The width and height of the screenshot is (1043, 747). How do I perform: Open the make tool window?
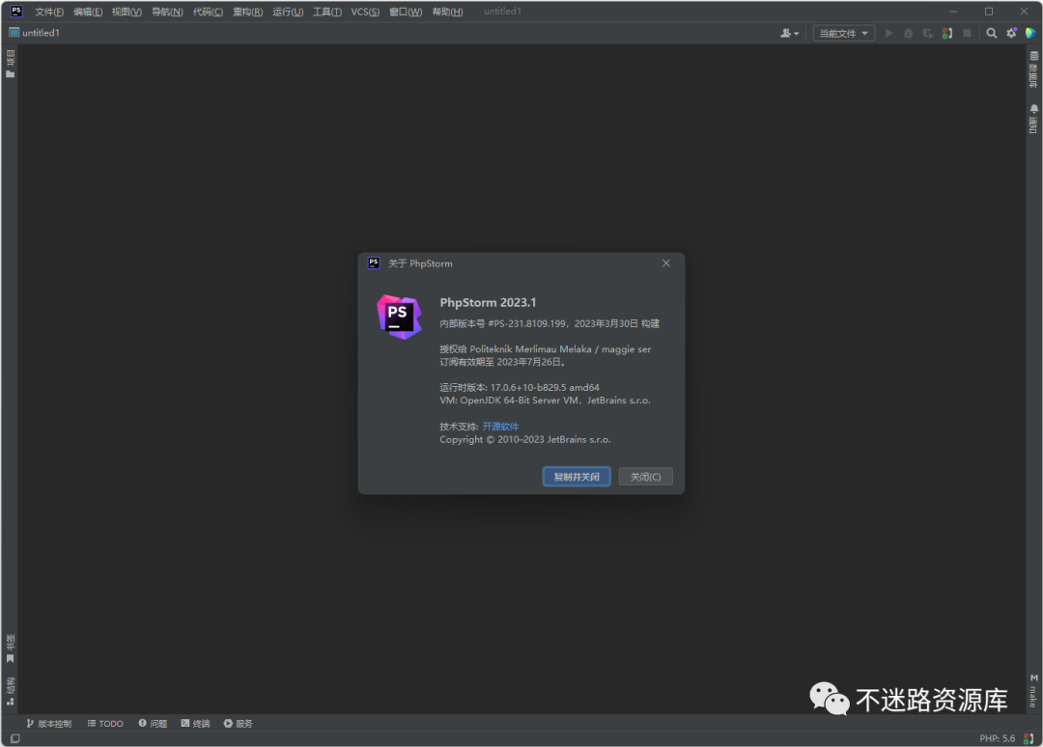tap(1033, 691)
